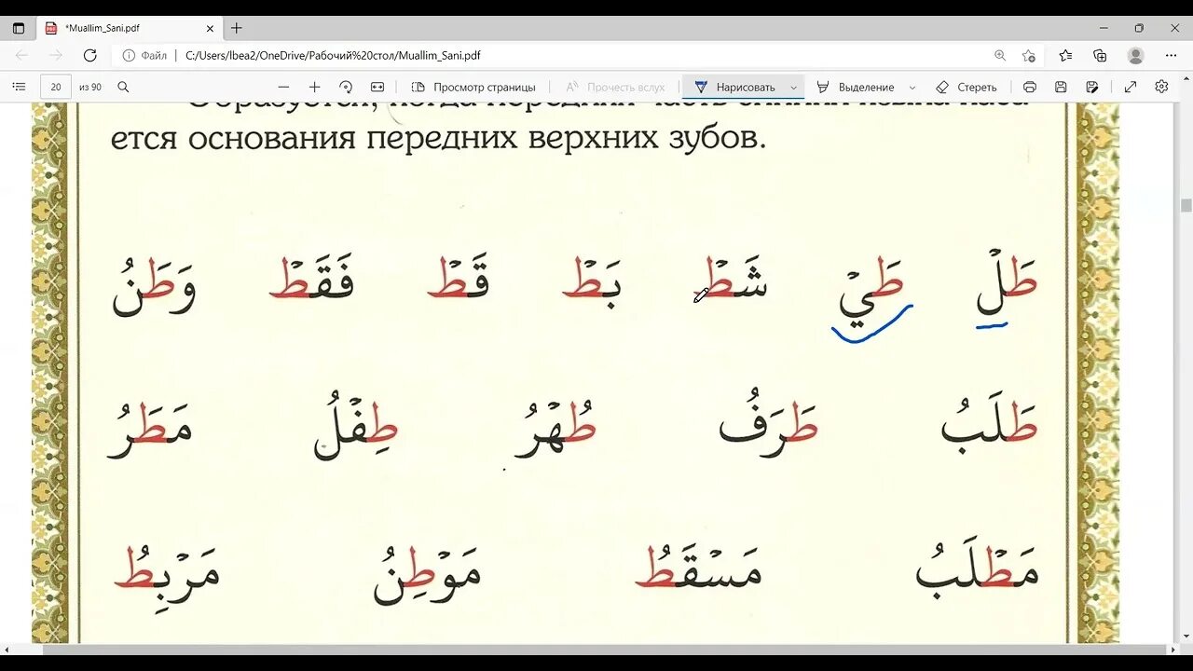1193x671 pixels.
Task: Click the vertical scrollbar thumb
Action: (1186, 206)
